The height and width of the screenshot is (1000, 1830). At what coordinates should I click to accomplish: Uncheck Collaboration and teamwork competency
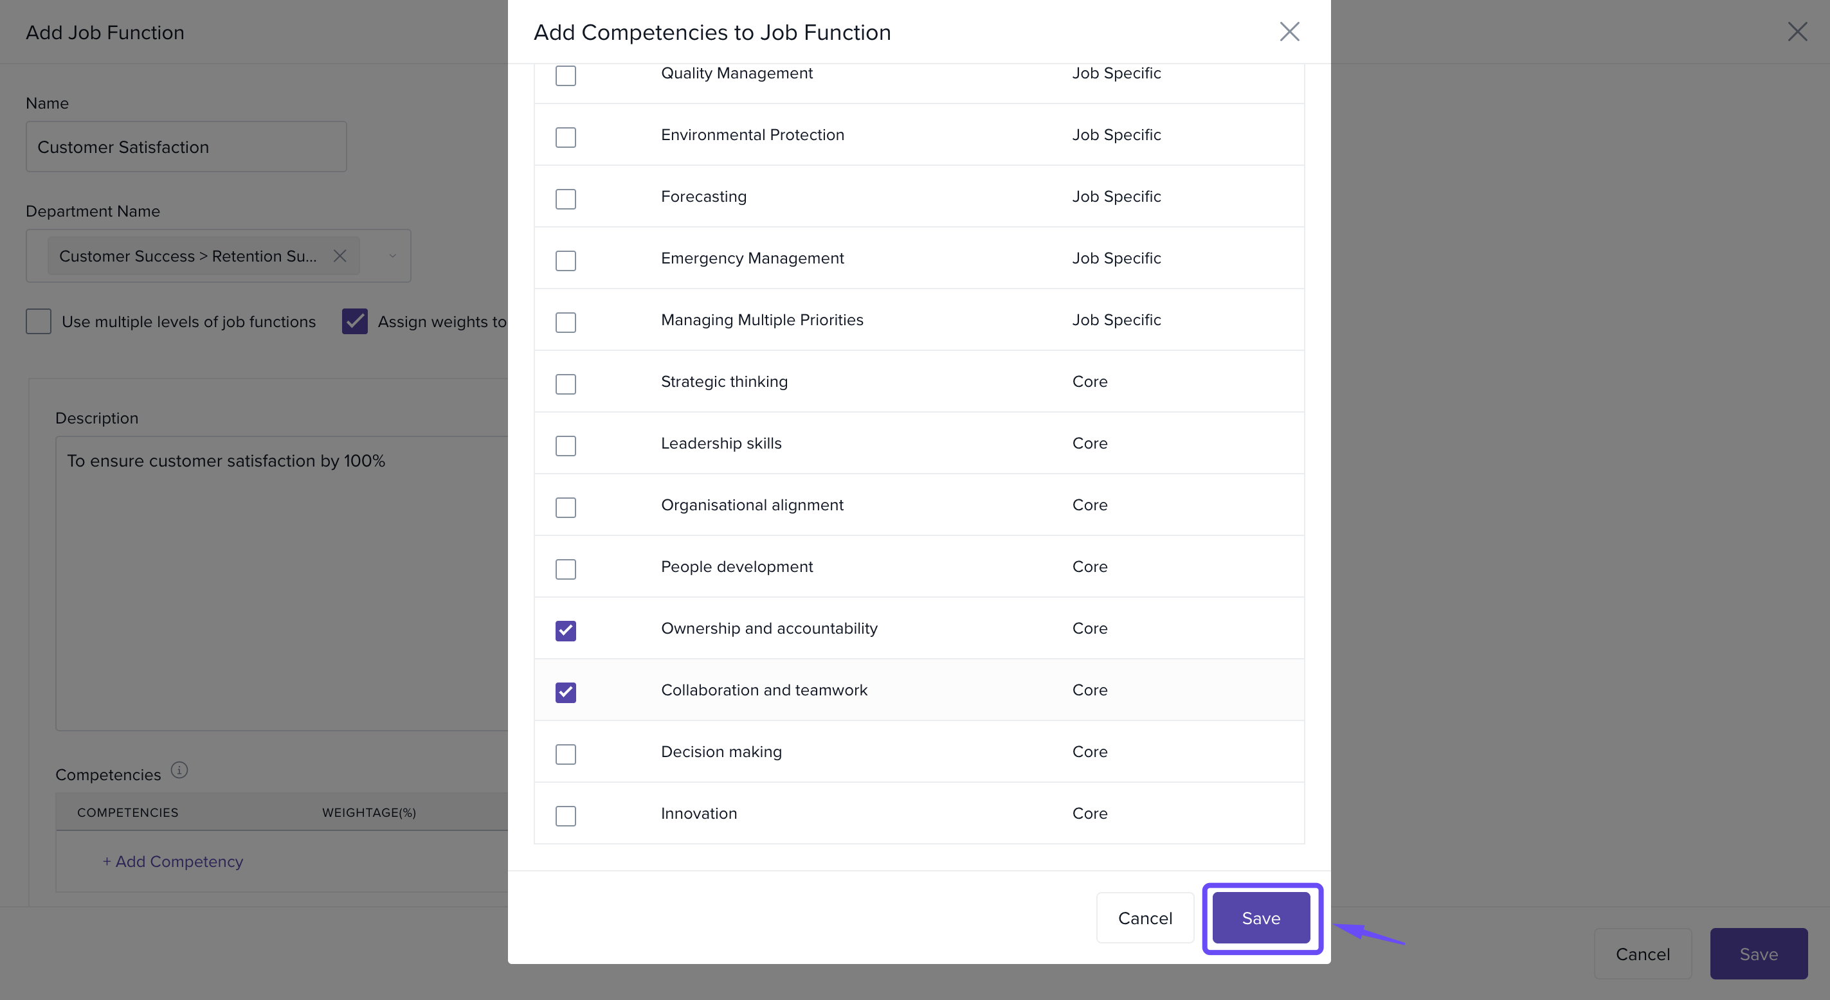pos(565,692)
